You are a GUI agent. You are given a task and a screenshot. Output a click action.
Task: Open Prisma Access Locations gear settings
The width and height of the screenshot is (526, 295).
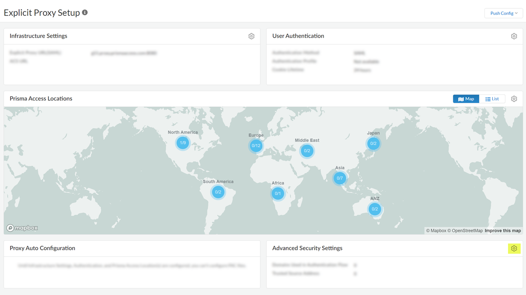(514, 99)
